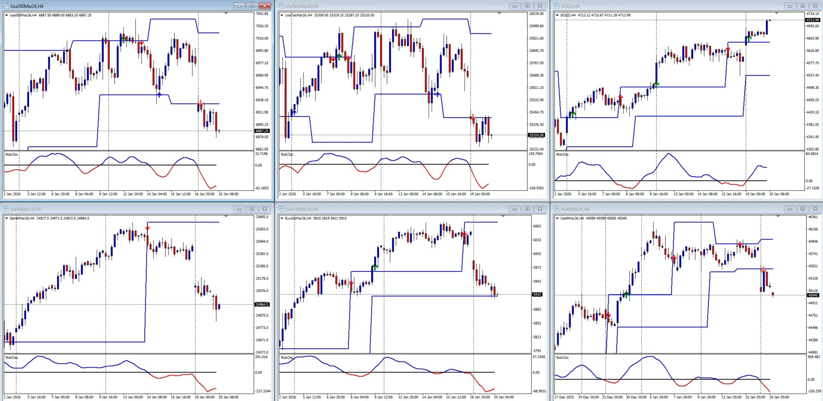Maximize the Ita40Mar26 chart window

802,209
